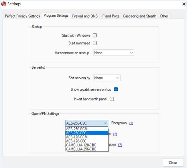Toggle Invert bandwidth panel checkbox
Image resolution: width=187 pixels, height=168 pixels.
[x=112, y=99]
